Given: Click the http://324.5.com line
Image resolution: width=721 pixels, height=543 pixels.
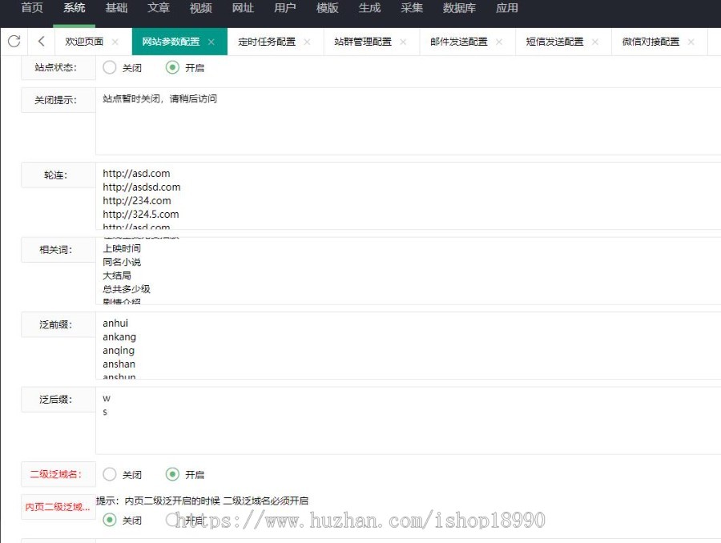Looking at the screenshot, I should (x=141, y=215).
